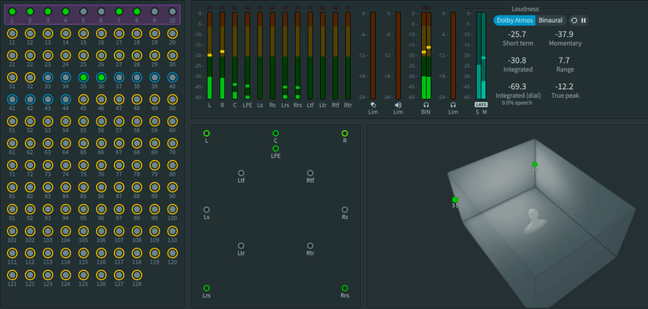Select object input 67
This screenshot has height=309, width=648.
coord(119,143)
